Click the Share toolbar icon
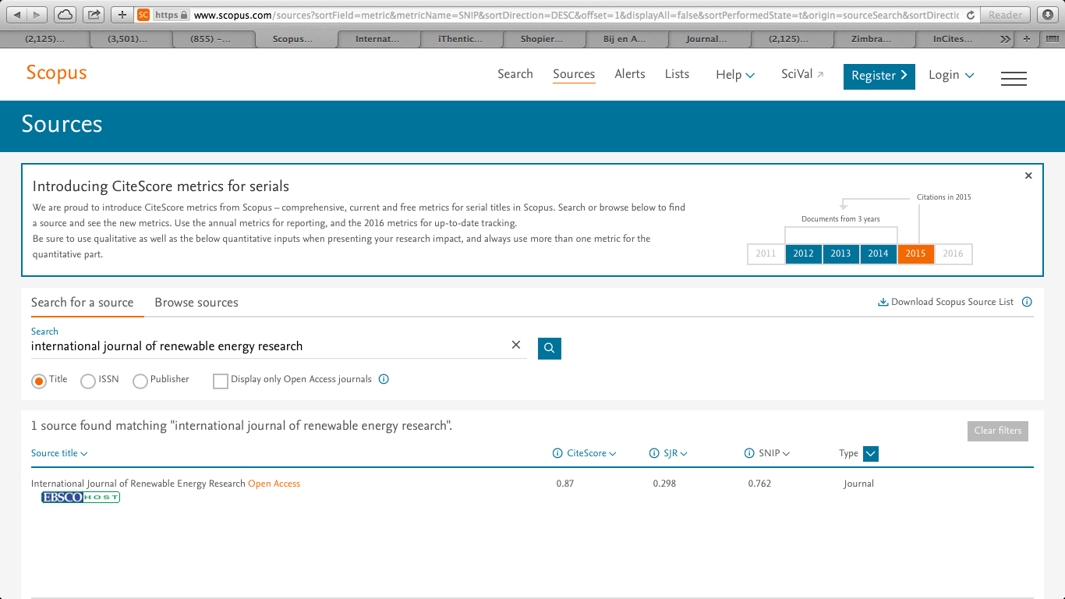 point(94,15)
